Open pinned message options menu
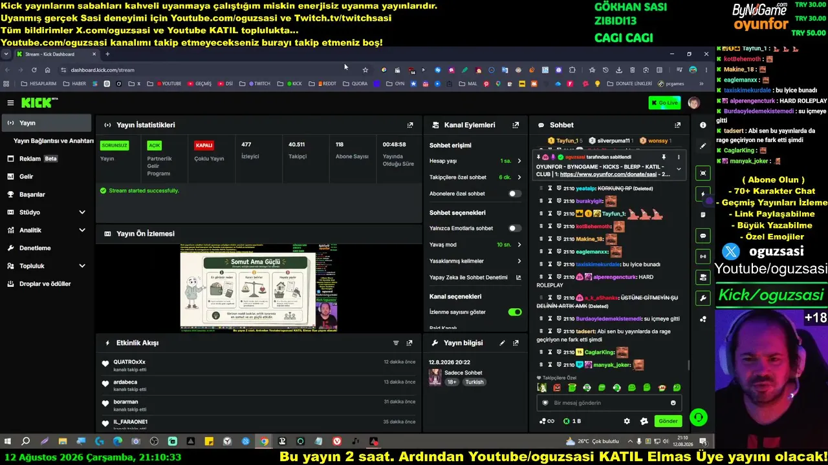828x465 pixels. [x=679, y=157]
